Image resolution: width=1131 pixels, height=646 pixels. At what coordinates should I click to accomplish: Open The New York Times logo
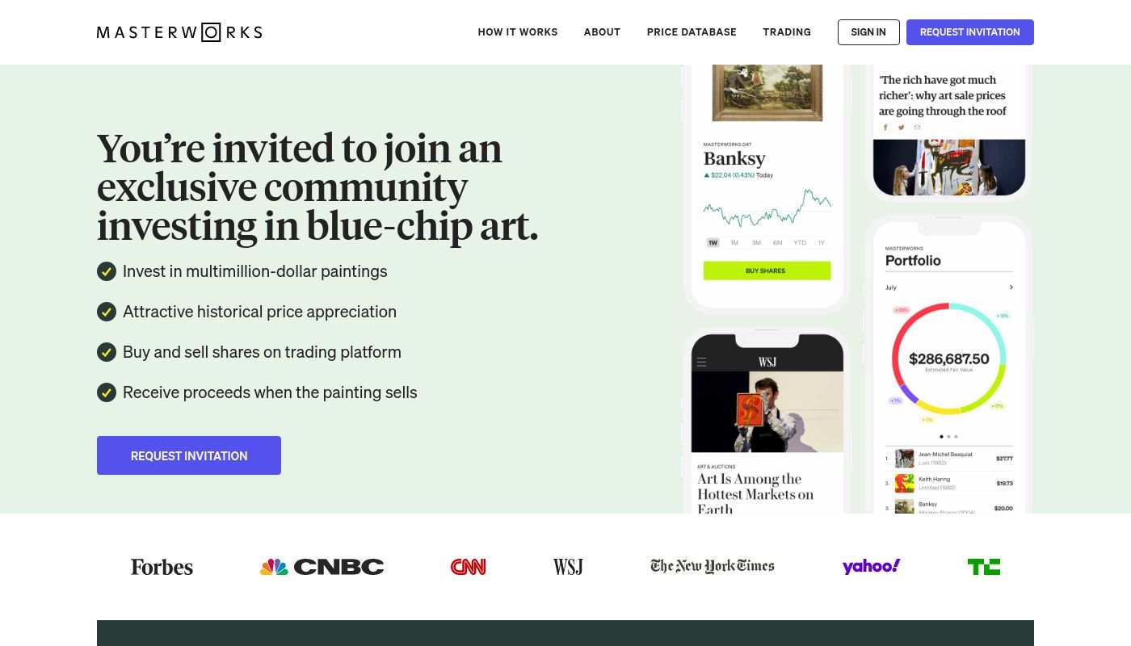coord(713,566)
